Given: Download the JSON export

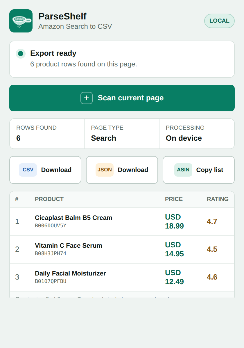Looking at the screenshot, I should (122, 170).
